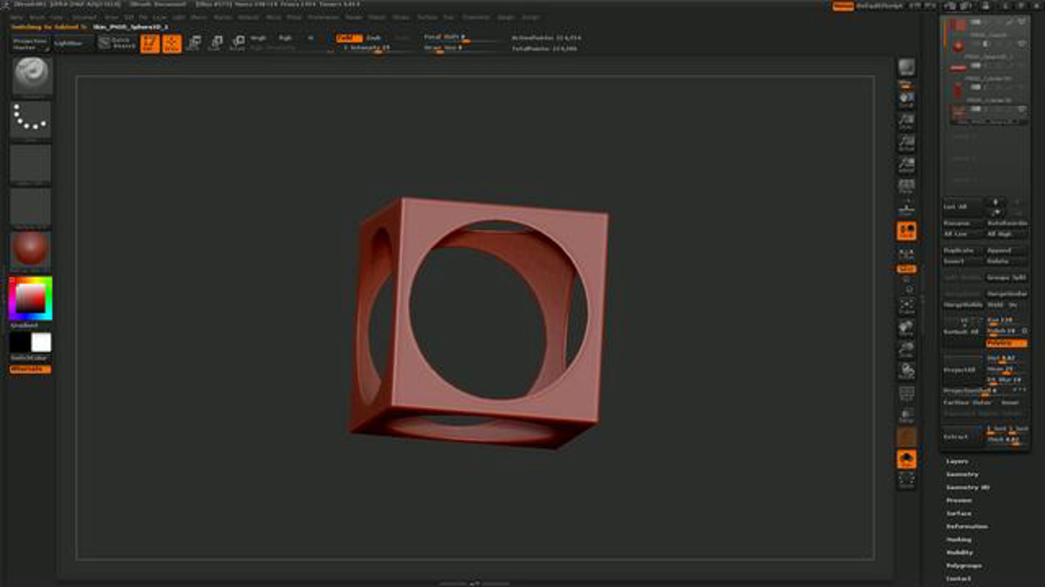Expand the Surface sub-palette
Viewport: 1045px width, 587px height.
pyautogui.click(x=959, y=513)
